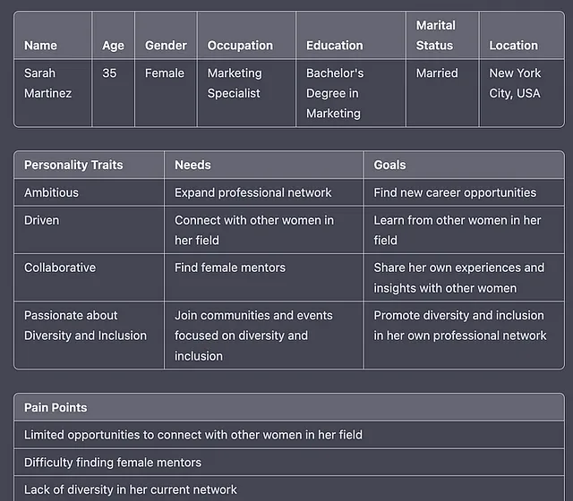Click the Find female mentors cell
This screenshot has width=573, height=501.
[x=264, y=277]
